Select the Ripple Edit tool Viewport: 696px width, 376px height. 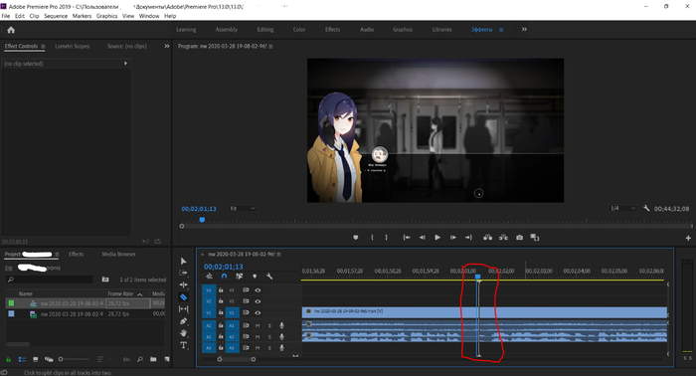pyautogui.click(x=183, y=285)
